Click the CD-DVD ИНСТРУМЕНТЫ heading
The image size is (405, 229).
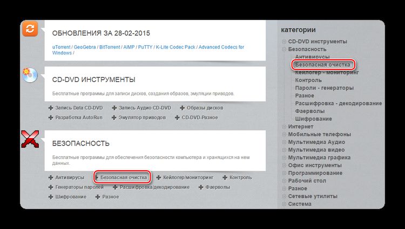pyautogui.click(x=94, y=80)
